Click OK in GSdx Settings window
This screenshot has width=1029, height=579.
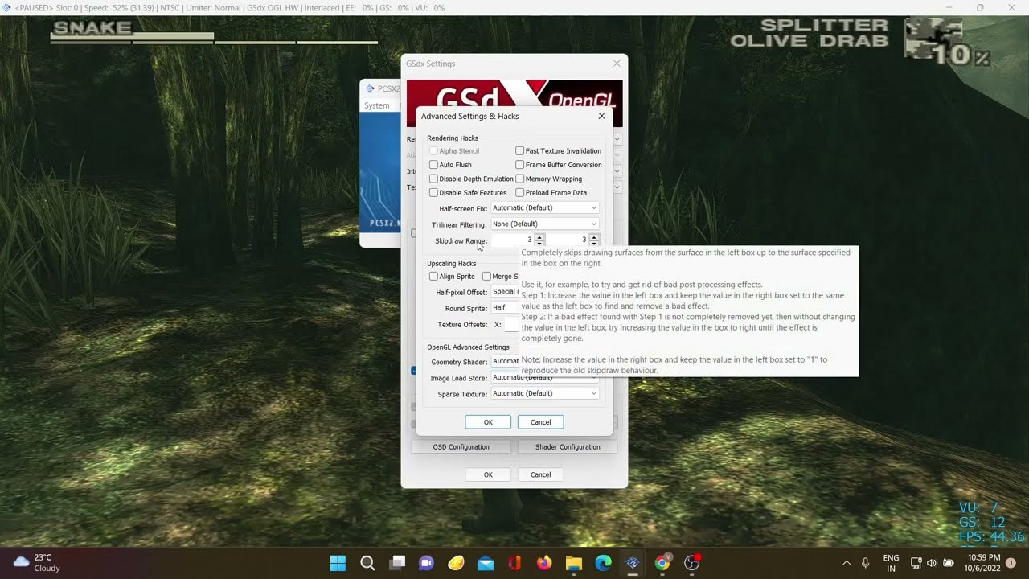point(488,474)
